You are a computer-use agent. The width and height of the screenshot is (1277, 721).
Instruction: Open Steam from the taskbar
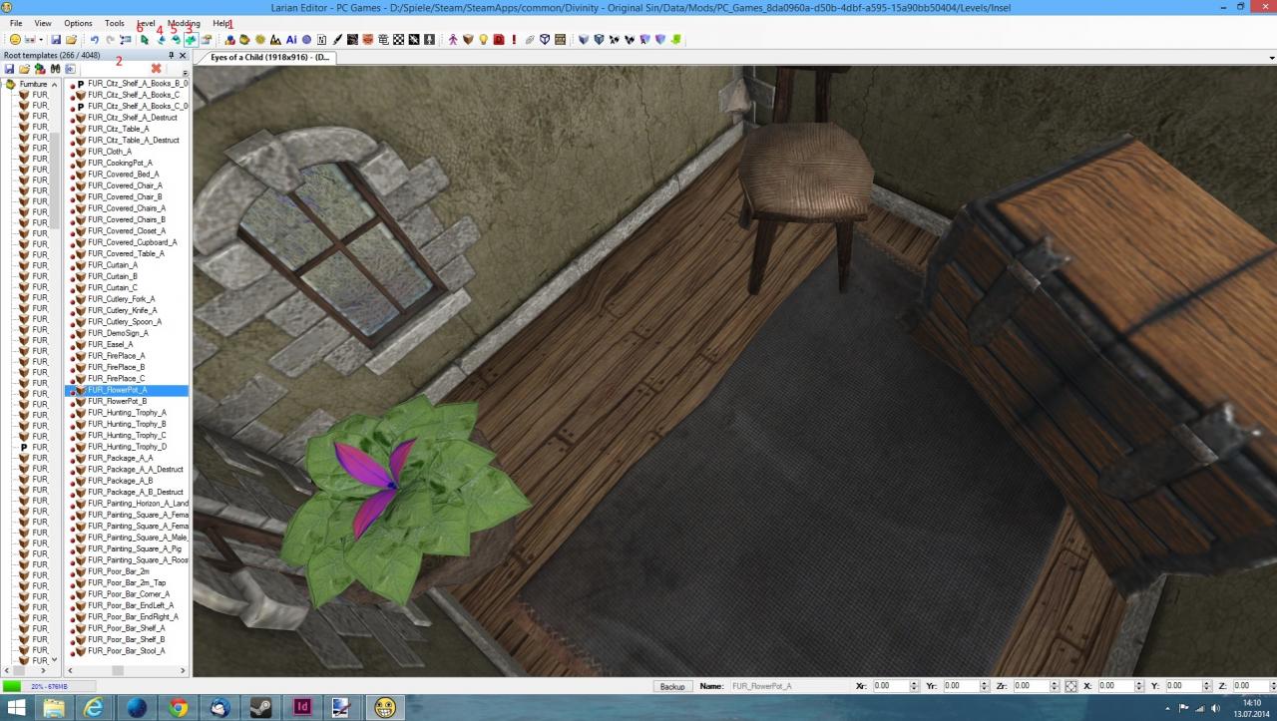click(261, 708)
